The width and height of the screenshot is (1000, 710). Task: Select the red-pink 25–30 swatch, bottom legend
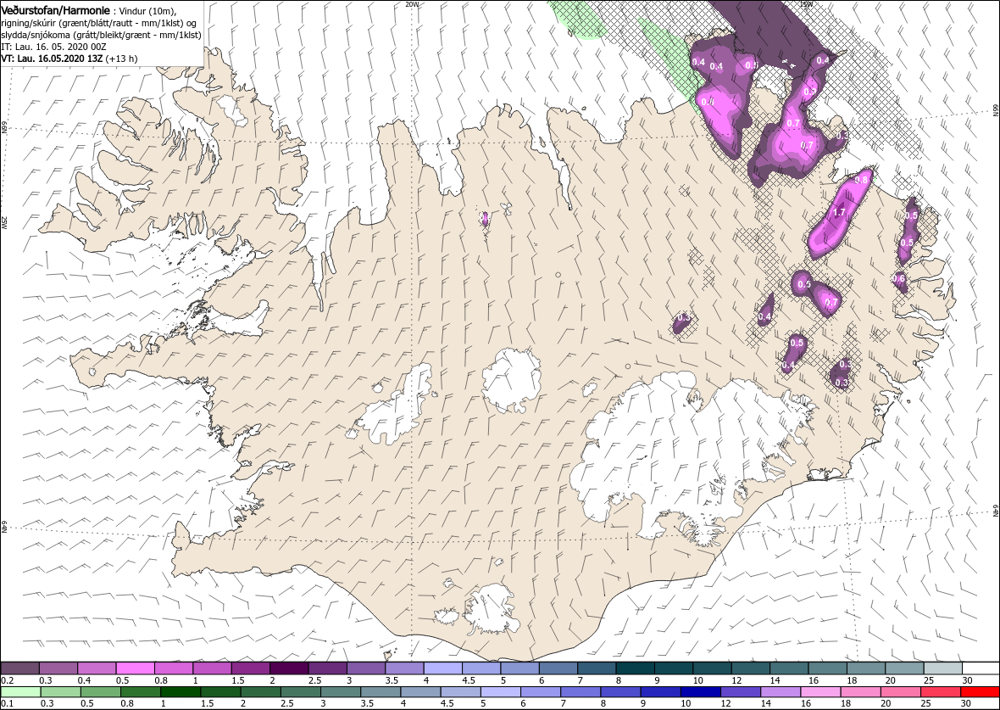[940, 692]
